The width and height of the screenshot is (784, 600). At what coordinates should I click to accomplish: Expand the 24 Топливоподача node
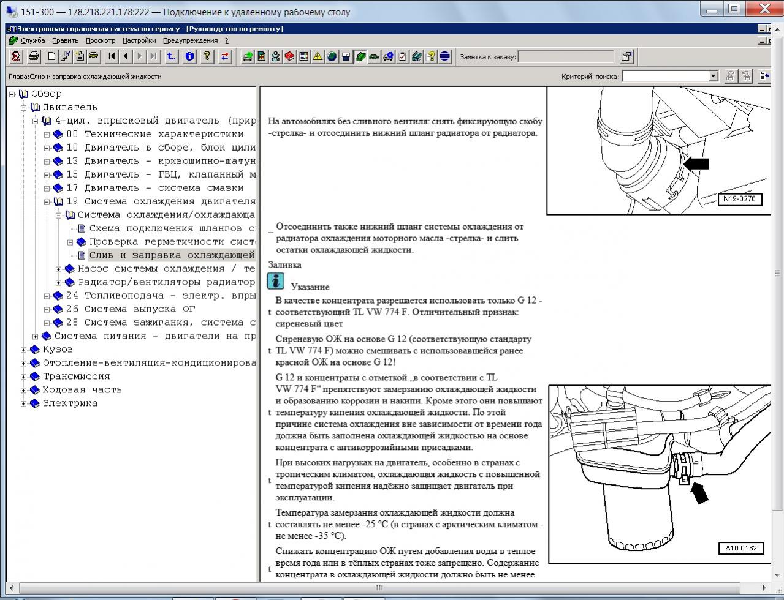(47, 296)
